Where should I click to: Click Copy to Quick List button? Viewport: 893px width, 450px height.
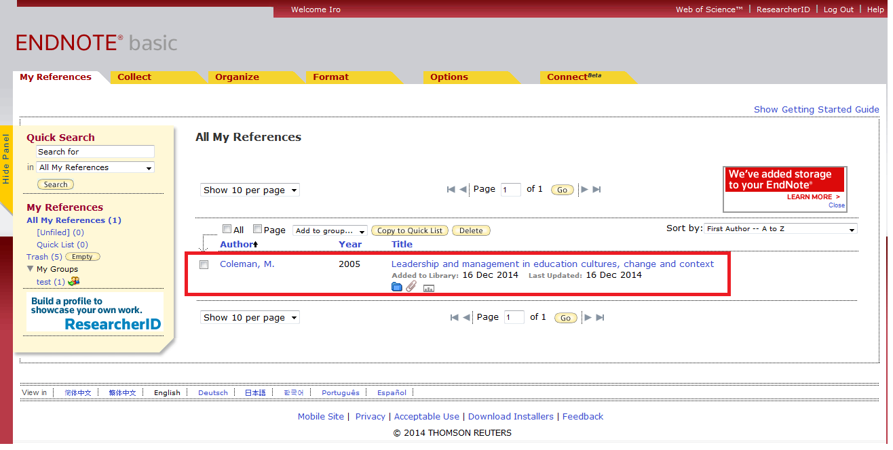pos(410,230)
